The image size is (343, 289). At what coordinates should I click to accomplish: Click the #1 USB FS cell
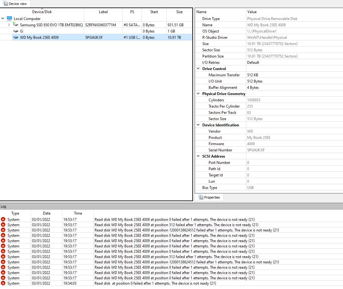132,37
